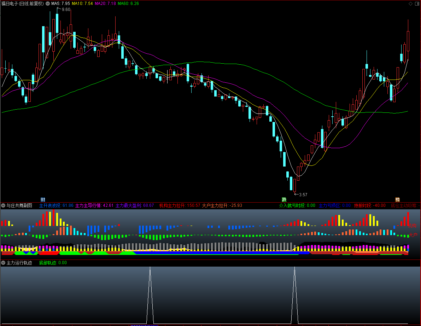Click the 底仓主动吸筹 label
Image resolution: width=421 pixels, height=326 pixels.
[x=405, y=205]
